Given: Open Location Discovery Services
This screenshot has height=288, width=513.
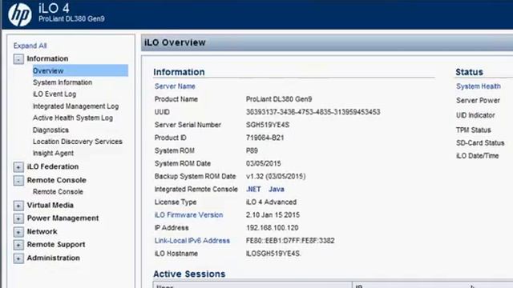Looking at the screenshot, I should click(x=78, y=142).
